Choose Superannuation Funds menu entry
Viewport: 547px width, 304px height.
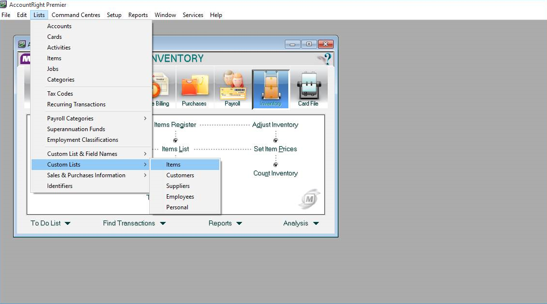[x=91, y=129]
